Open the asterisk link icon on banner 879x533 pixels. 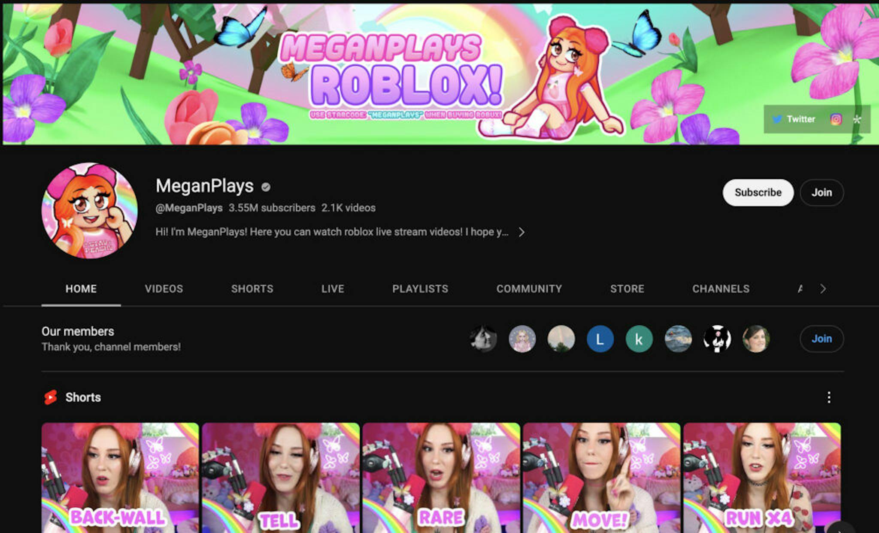click(x=857, y=119)
